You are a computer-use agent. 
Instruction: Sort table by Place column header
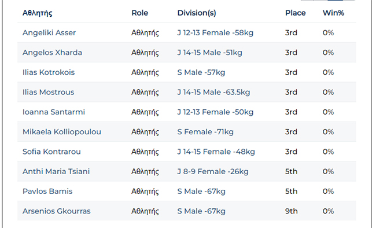point(296,13)
